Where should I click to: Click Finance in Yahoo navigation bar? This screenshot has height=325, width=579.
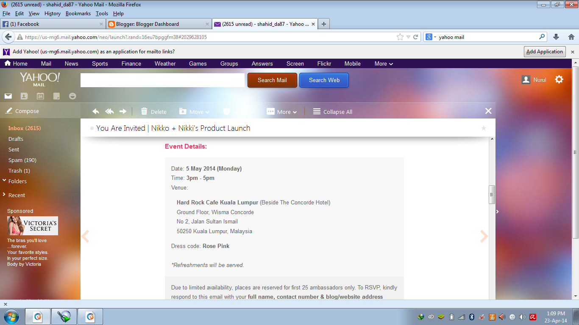click(x=131, y=63)
